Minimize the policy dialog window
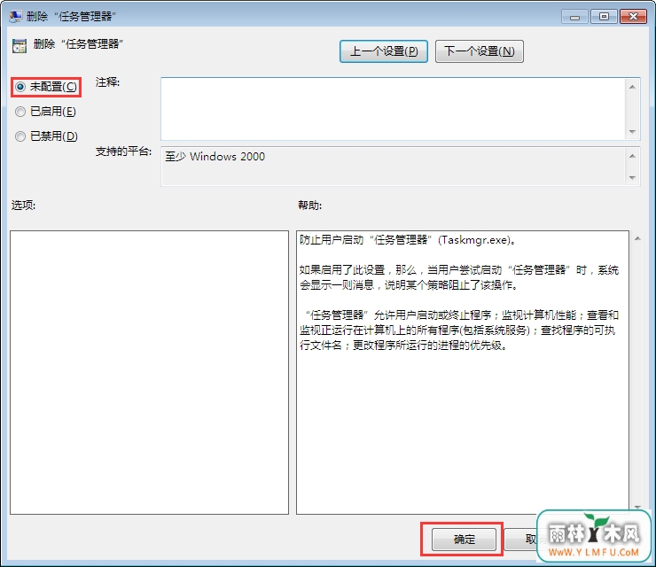This screenshot has height=567, width=656. coord(574,17)
